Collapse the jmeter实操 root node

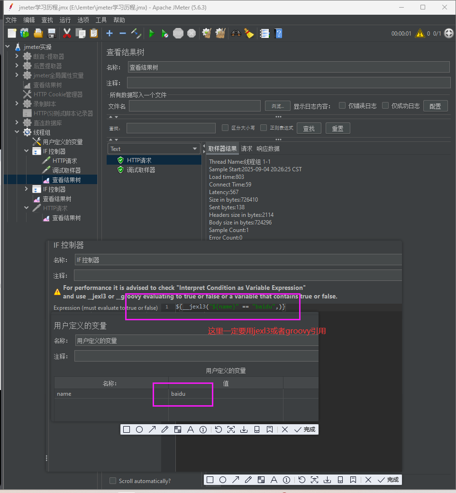pyautogui.click(x=8, y=47)
